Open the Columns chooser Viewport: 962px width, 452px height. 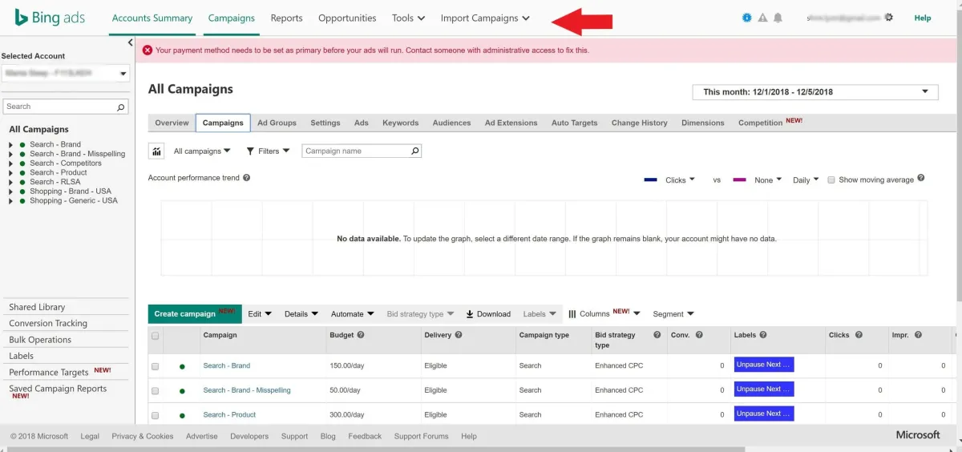[604, 313]
